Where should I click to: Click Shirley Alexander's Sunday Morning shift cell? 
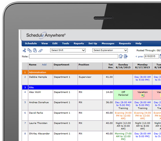coord(123,136)
